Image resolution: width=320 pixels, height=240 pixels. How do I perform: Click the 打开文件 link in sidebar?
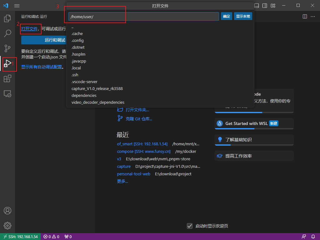(29, 29)
